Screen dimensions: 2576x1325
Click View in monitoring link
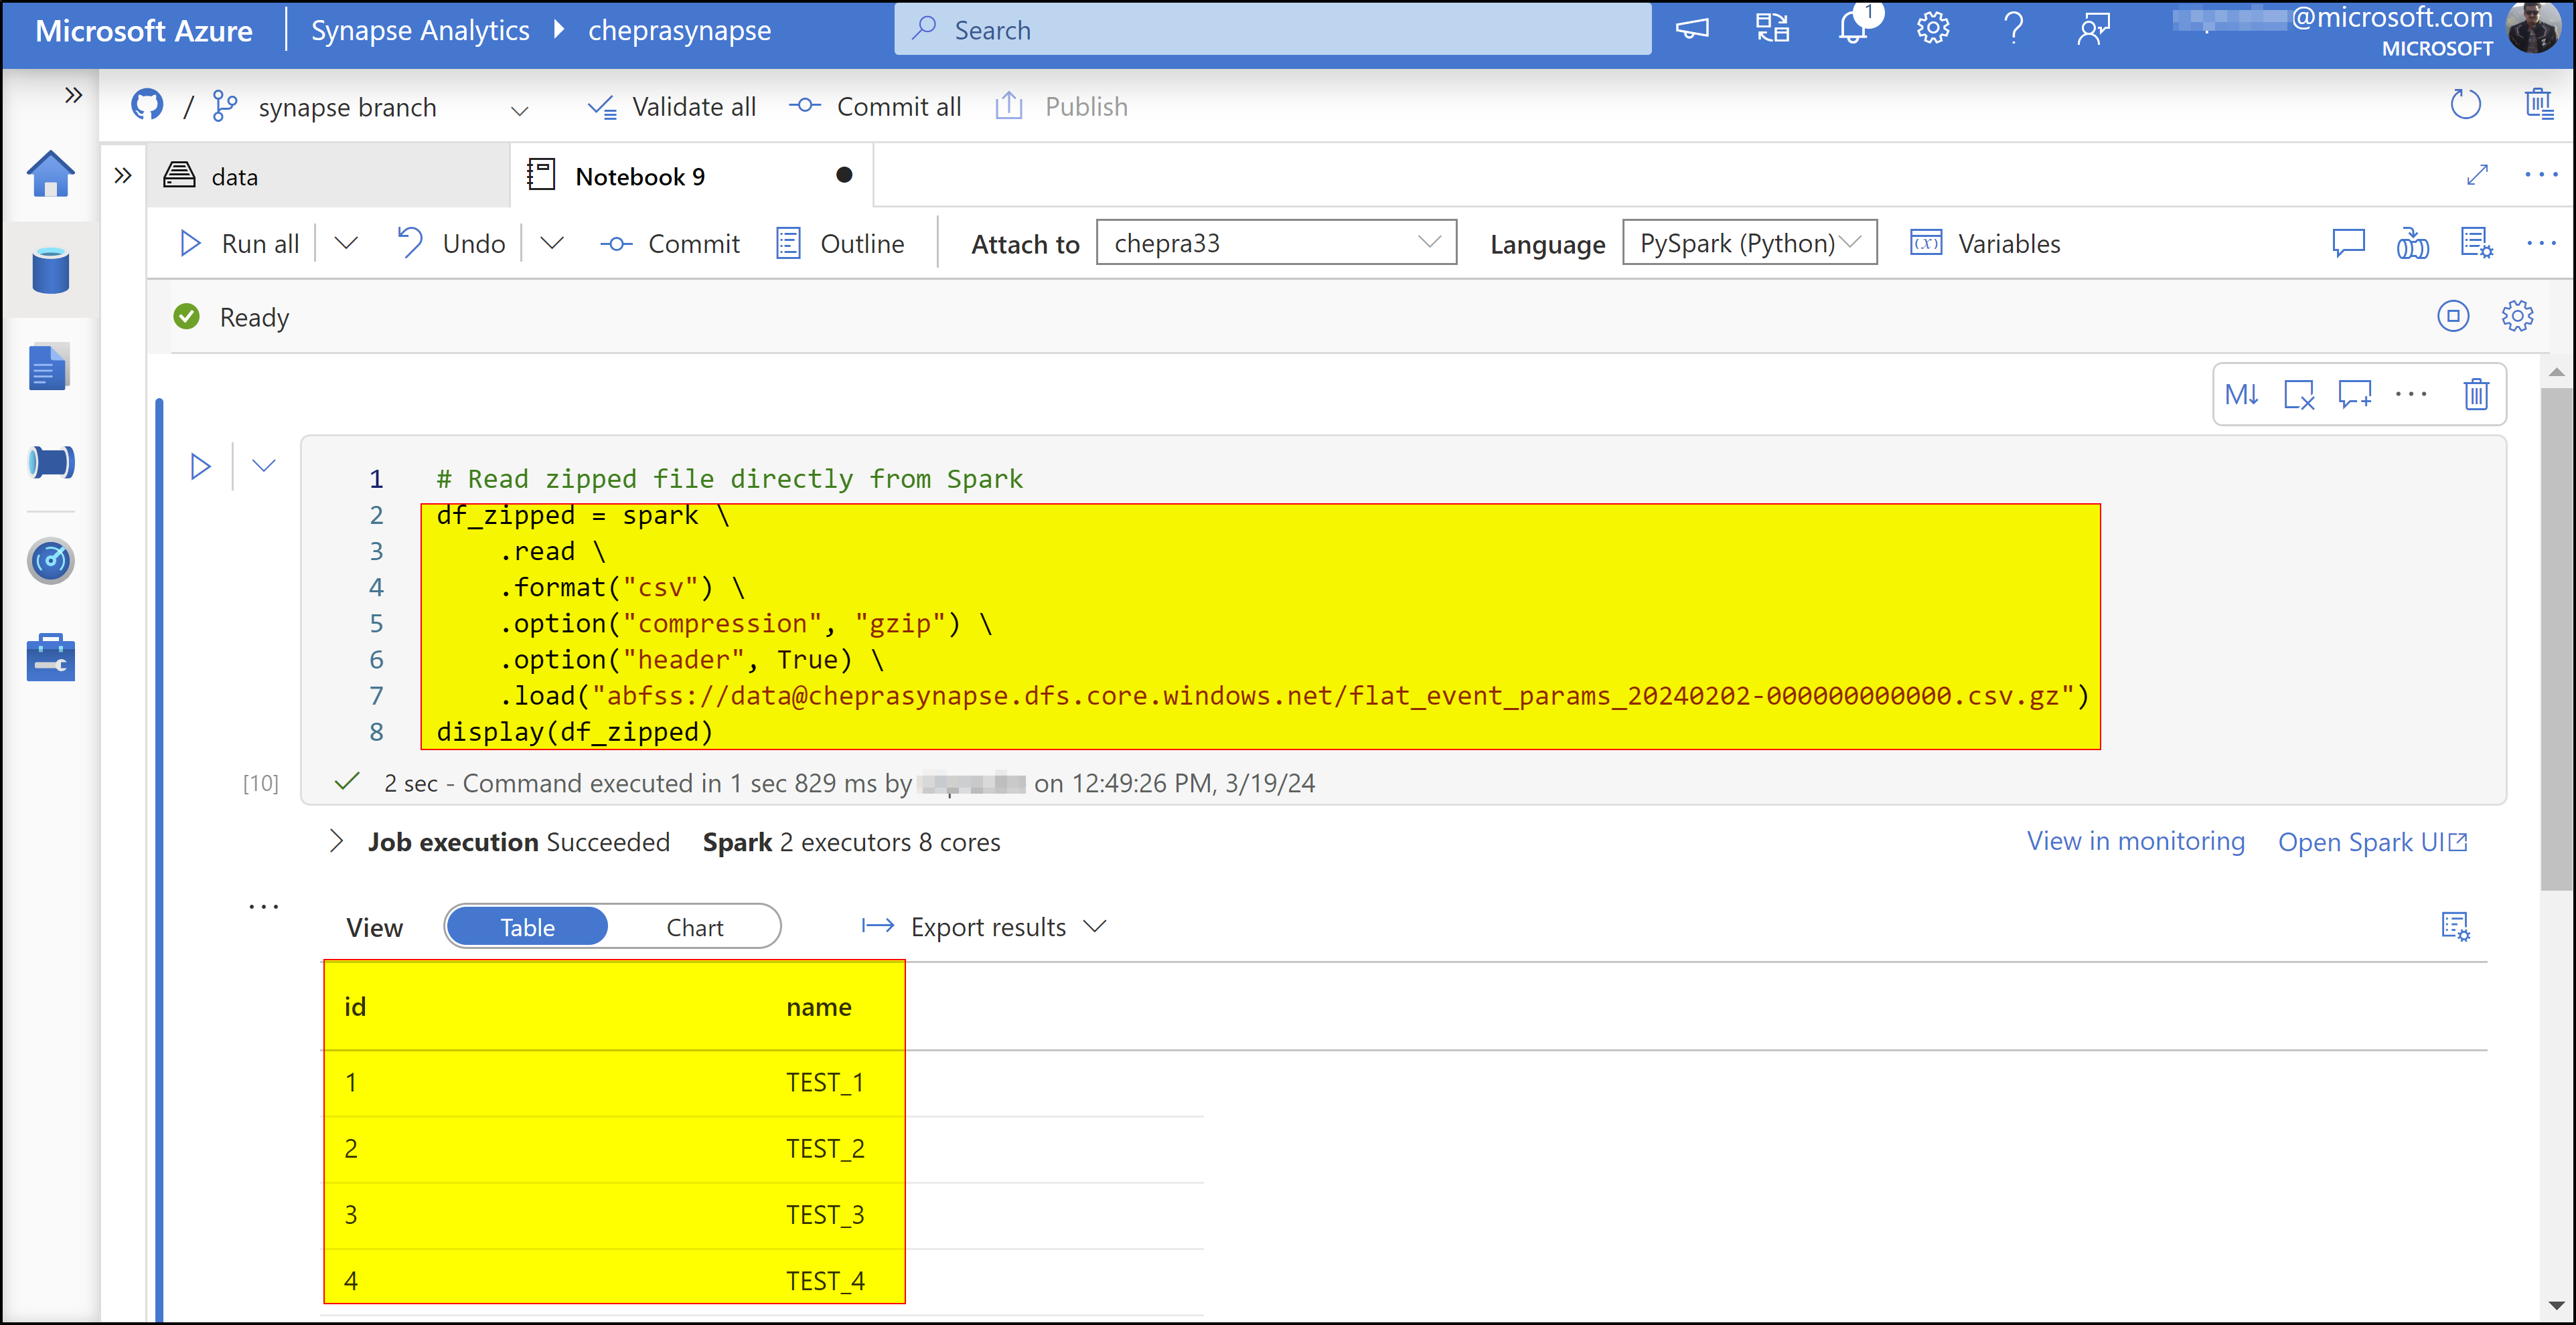[x=2135, y=841]
